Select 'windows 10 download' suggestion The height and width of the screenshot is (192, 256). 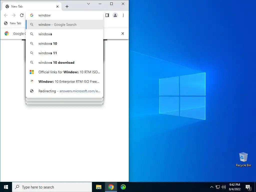coord(64,62)
